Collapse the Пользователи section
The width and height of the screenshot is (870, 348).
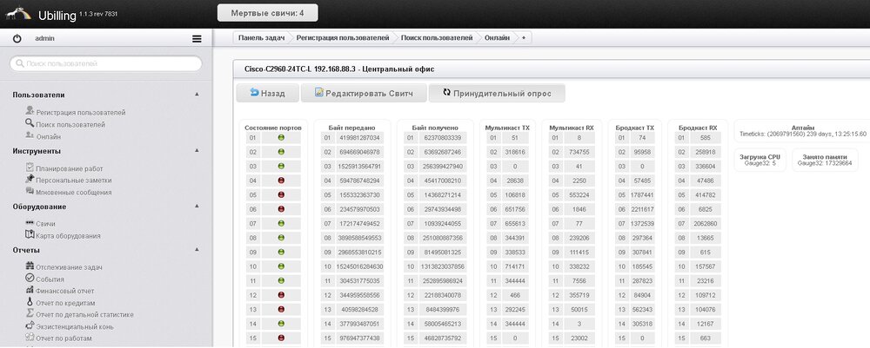point(197,95)
